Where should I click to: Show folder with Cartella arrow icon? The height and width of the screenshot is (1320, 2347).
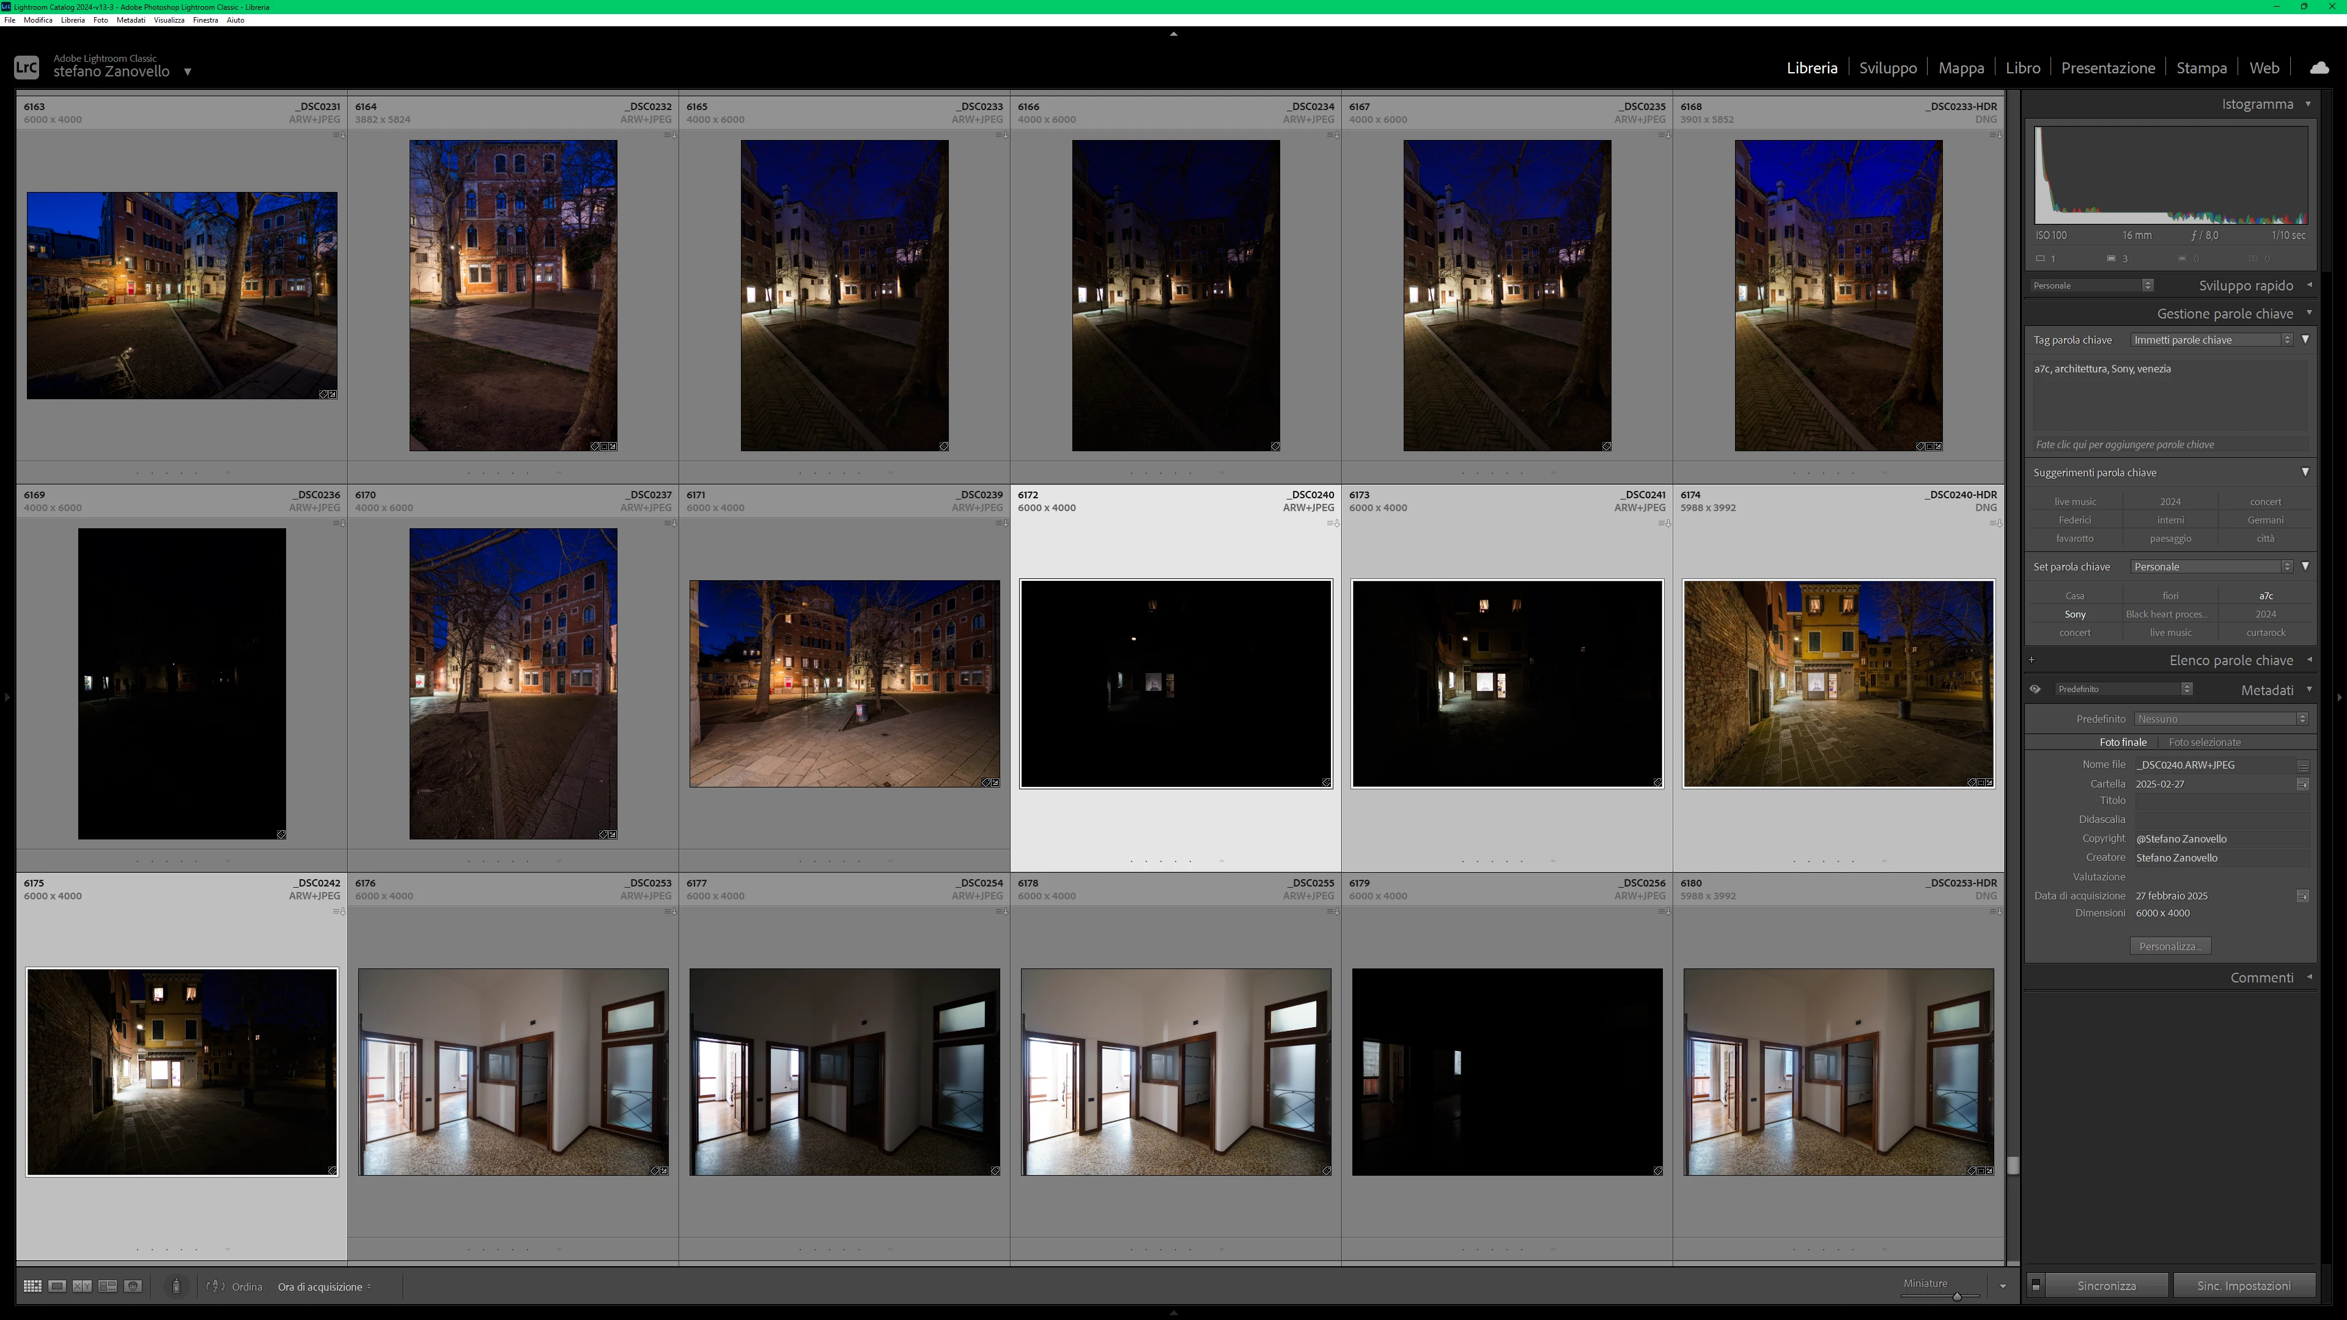click(x=2302, y=784)
